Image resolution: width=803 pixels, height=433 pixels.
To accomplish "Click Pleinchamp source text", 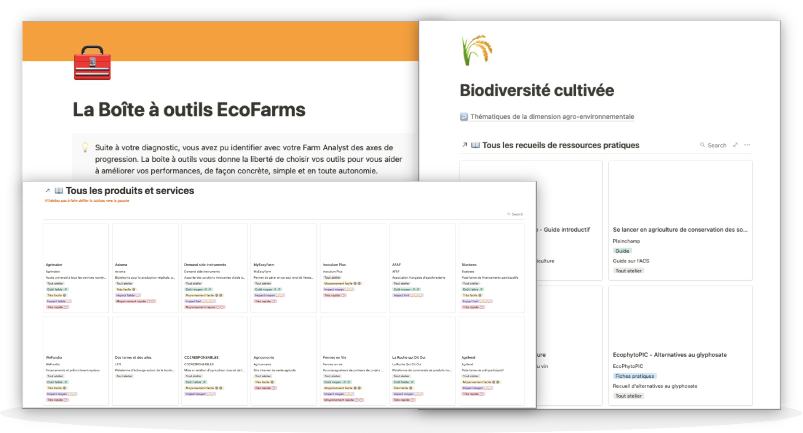I will click(x=626, y=241).
